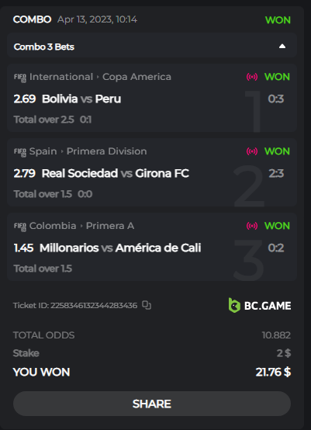Copy the Ticket ID with copy icon

tap(147, 305)
